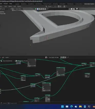The width and height of the screenshot is (95, 109).
Task: Click the Blender icon in taskbar
Action: [x=94, y=107]
